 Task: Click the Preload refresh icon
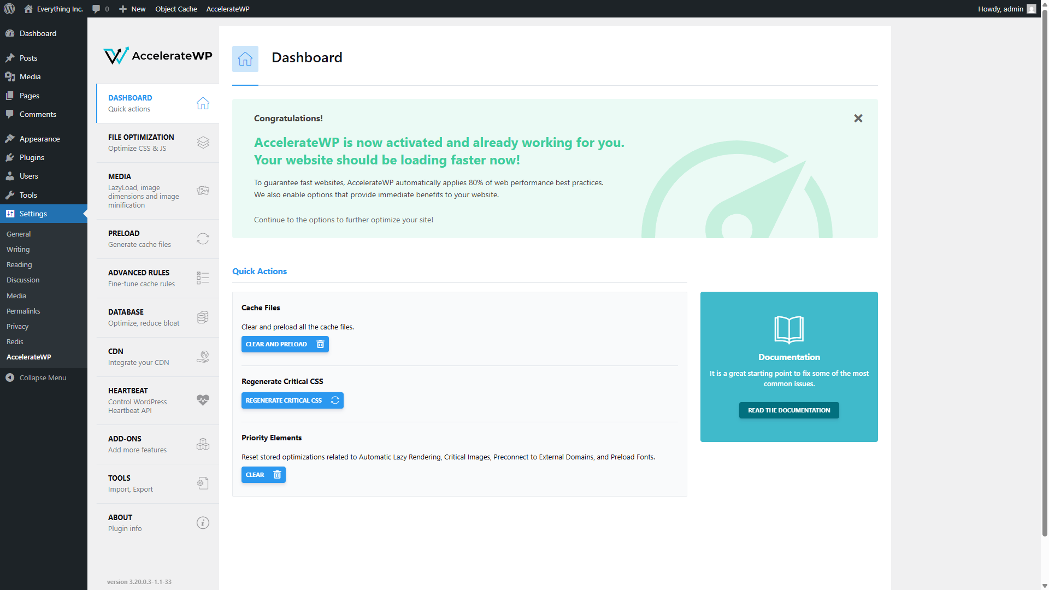coord(203,239)
